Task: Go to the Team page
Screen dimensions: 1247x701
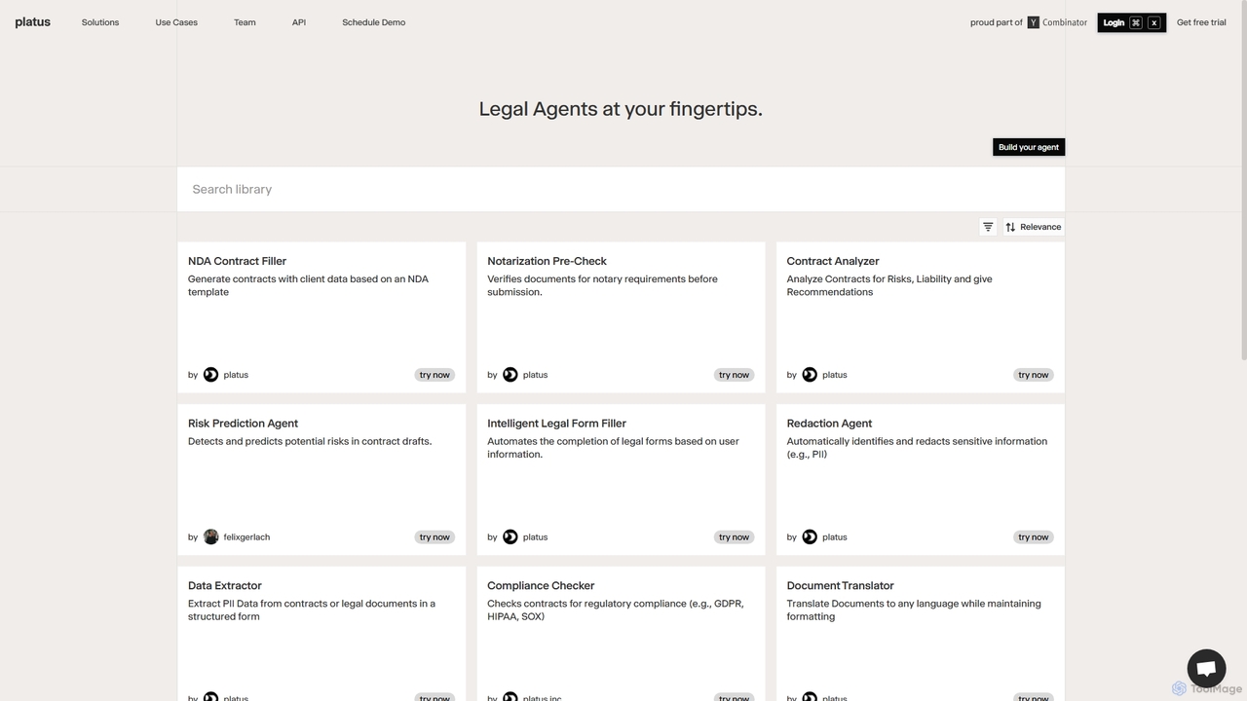Action: click(245, 22)
